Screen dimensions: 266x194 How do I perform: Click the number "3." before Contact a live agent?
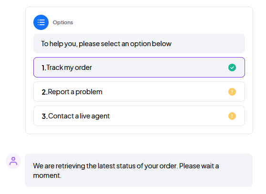coord(45,116)
